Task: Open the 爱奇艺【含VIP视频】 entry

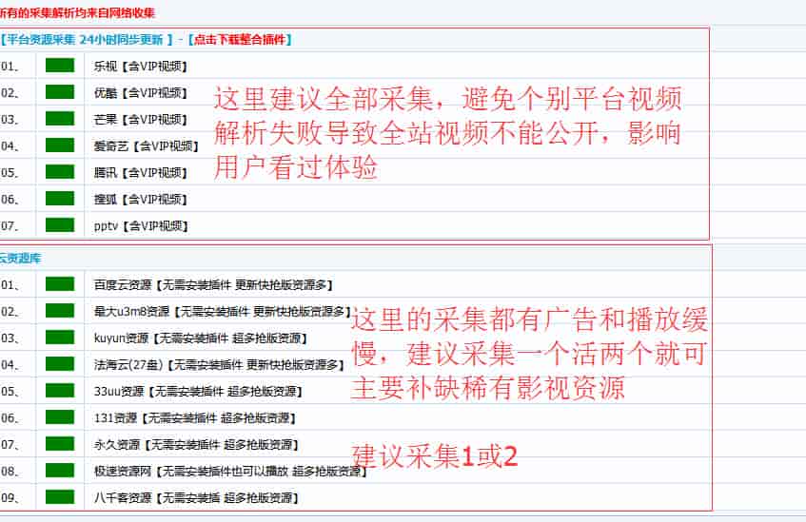Action: 147,146
